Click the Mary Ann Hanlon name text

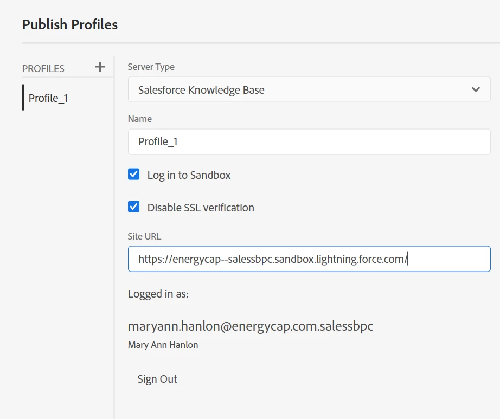click(163, 345)
